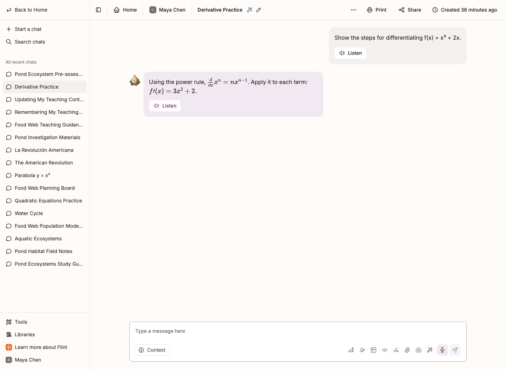The height and width of the screenshot is (369, 506).
Task: Insert a code block with the code icon
Action: 385,350
